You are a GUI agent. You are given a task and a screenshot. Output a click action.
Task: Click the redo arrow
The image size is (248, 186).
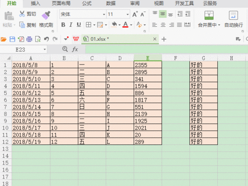[x=55, y=39]
